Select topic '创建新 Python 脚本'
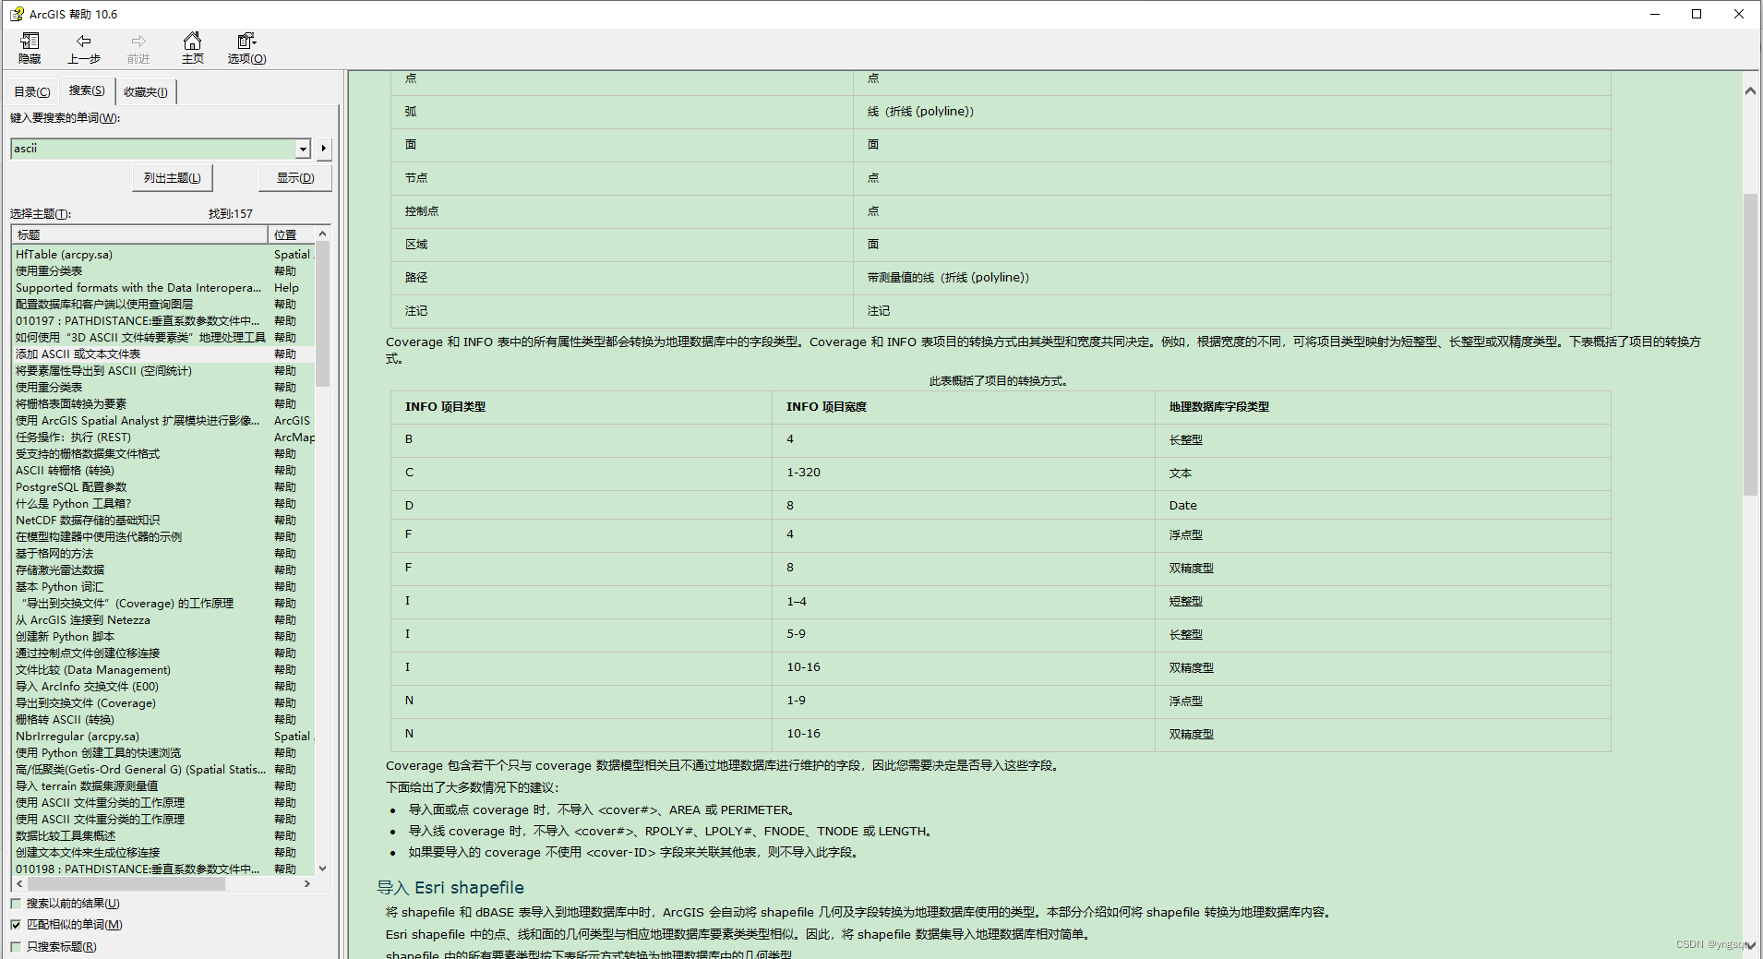Screen dimensions: 1763x959 click(65, 637)
